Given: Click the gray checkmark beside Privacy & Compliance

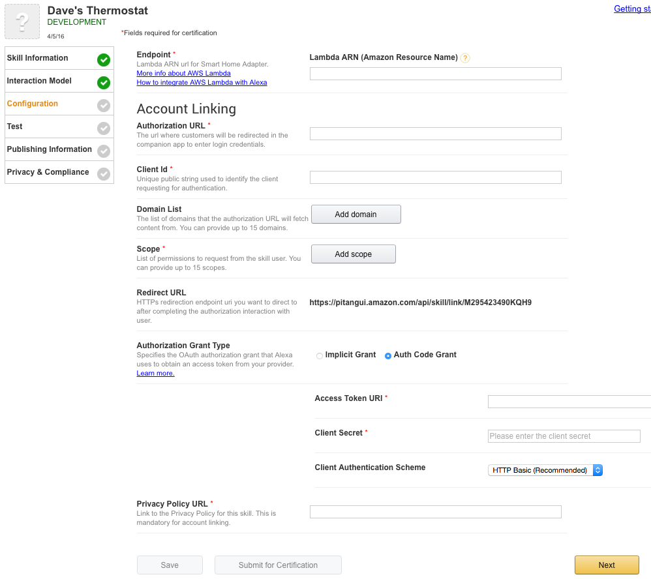Looking at the screenshot, I should coord(104,174).
